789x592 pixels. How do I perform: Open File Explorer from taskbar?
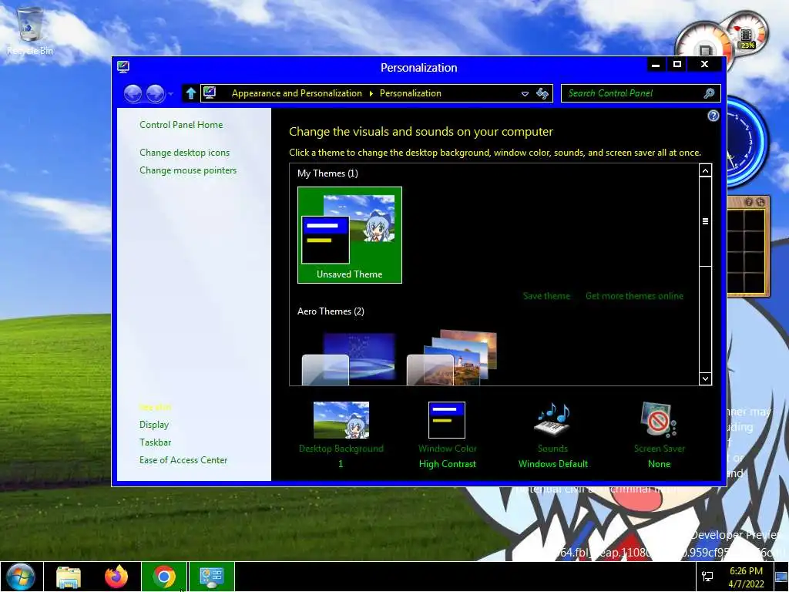click(x=69, y=577)
